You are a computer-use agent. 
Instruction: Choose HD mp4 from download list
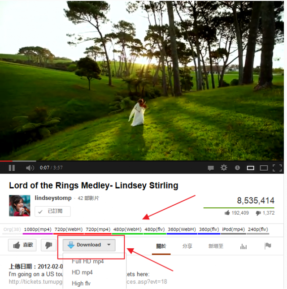click(x=82, y=272)
